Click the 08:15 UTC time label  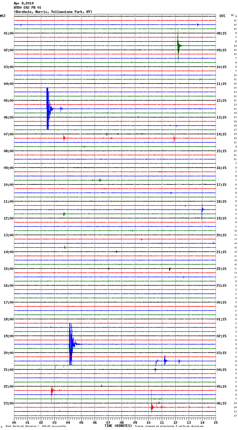point(221,33)
